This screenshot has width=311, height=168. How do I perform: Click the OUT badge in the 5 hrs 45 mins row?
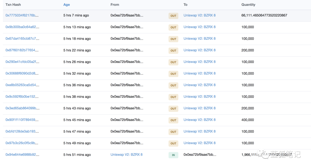click(173, 120)
